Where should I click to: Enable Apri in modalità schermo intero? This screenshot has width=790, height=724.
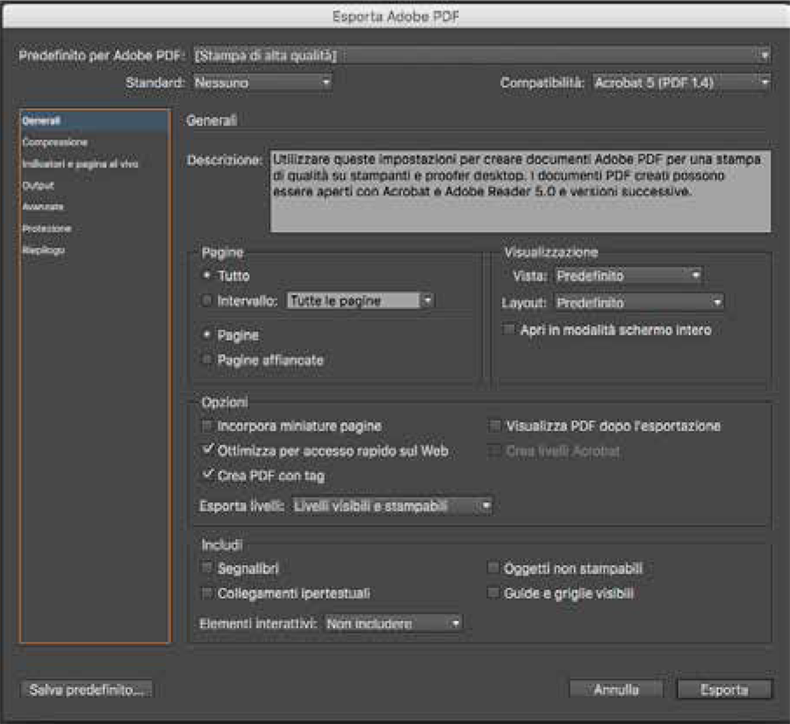(509, 329)
